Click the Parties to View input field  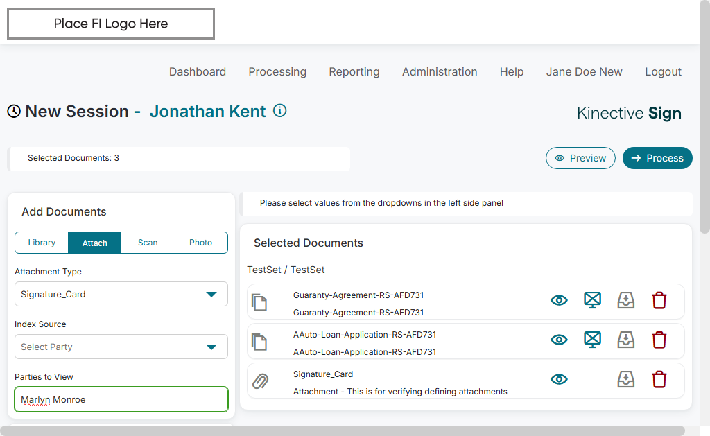pos(121,399)
